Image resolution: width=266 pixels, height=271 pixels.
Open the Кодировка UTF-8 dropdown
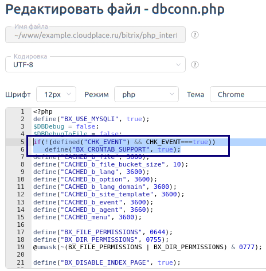pos(95,64)
